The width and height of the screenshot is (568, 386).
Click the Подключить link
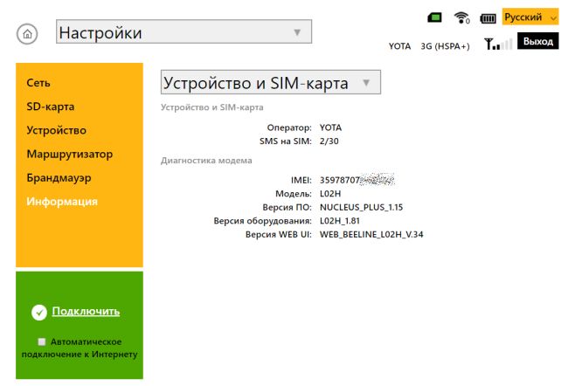[x=86, y=311]
